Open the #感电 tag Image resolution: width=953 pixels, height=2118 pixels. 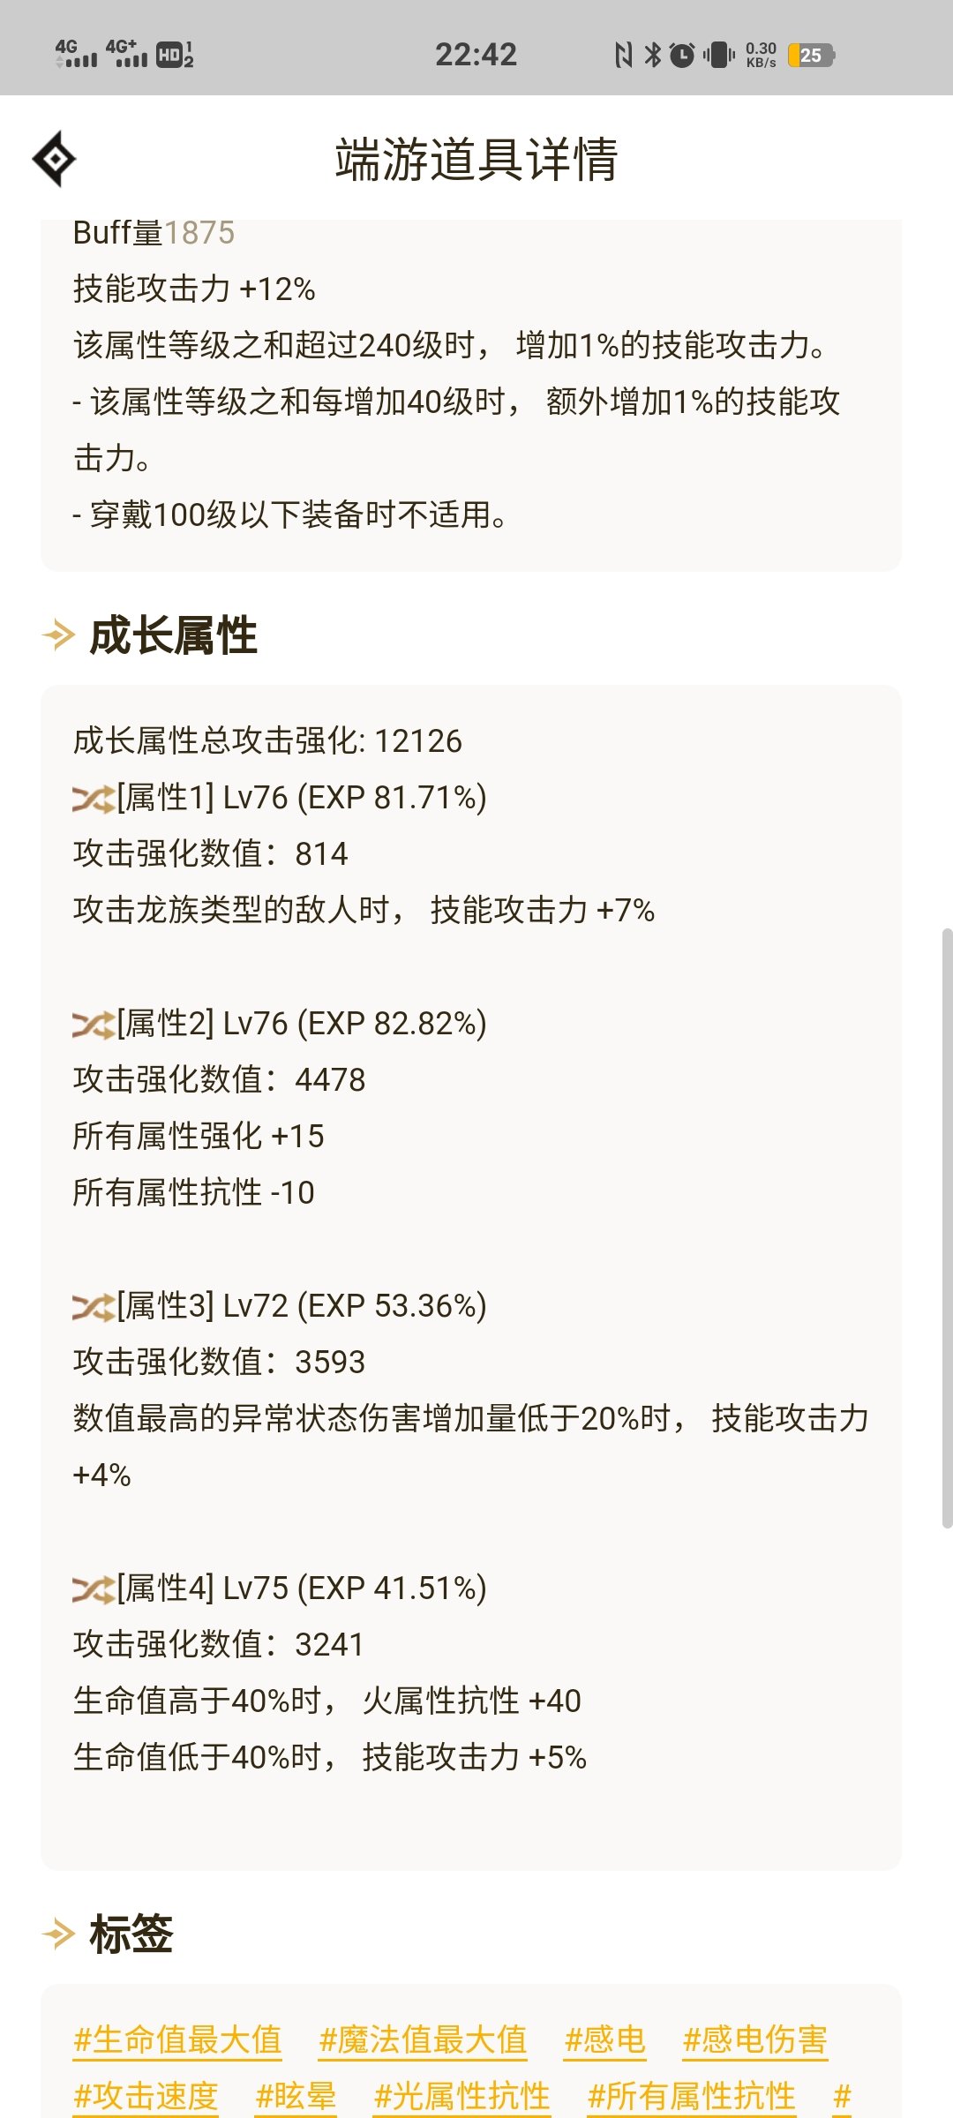click(605, 2040)
